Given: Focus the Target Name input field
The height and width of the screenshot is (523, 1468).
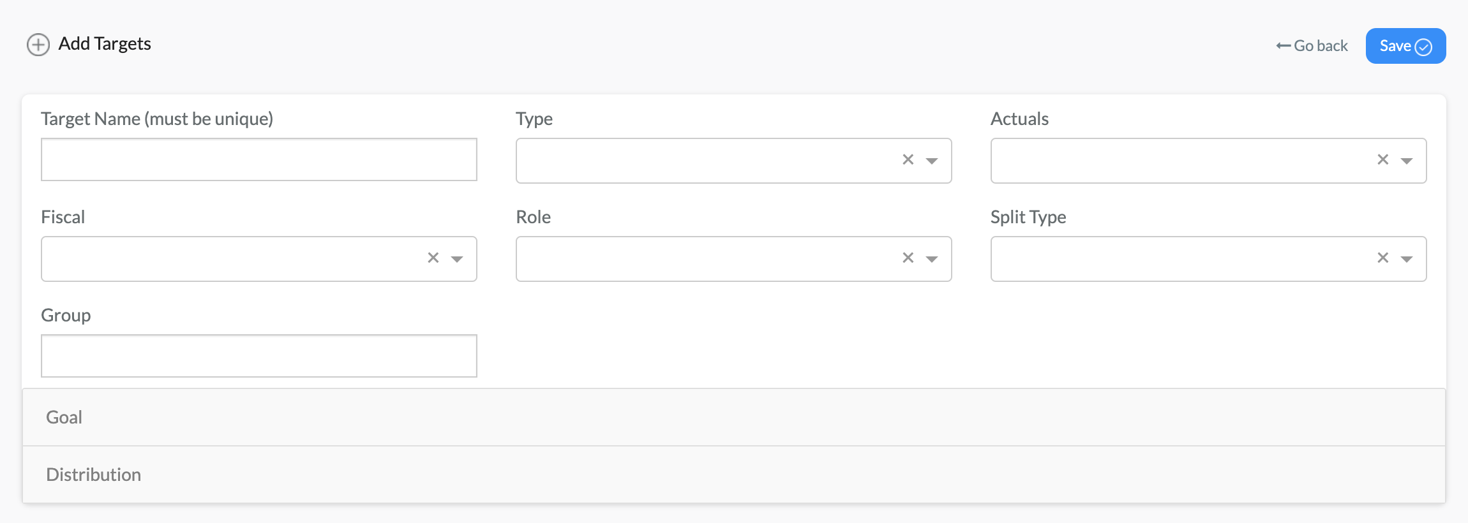Looking at the screenshot, I should click(x=259, y=159).
